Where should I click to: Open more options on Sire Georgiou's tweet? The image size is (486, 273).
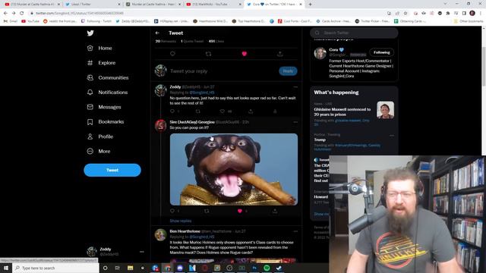pos(295,122)
